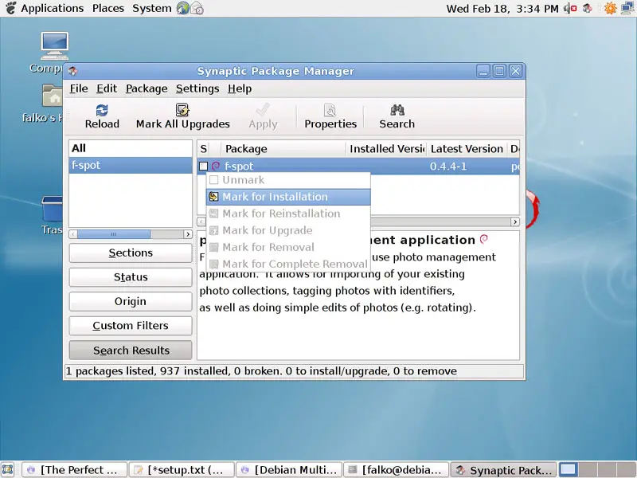637x478 pixels.
Task: Open the Places panel menu
Action: pos(108,8)
